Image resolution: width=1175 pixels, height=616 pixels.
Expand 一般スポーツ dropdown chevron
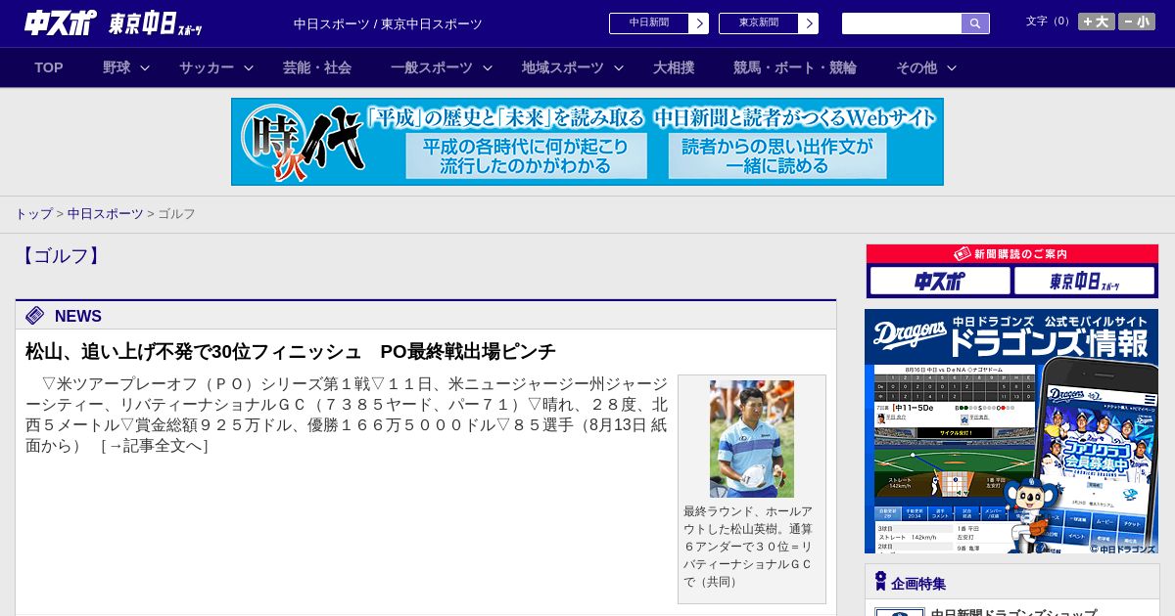pos(488,68)
